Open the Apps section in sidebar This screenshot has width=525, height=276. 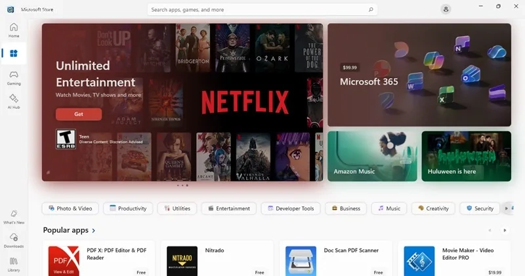point(14,54)
